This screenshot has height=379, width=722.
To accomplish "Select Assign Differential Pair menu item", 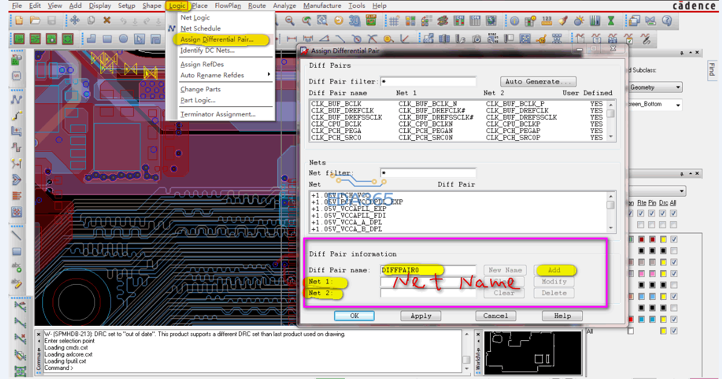I will pyautogui.click(x=217, y=40).
